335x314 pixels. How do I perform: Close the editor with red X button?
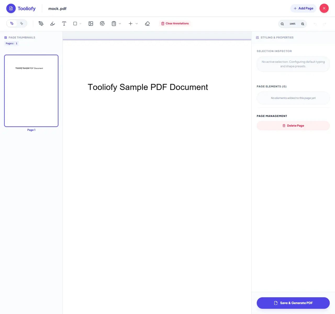click(324, 8)
